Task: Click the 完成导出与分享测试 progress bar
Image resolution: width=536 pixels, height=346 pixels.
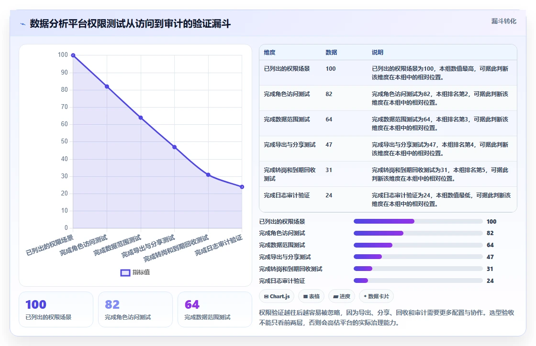Action: coord(418,257)
